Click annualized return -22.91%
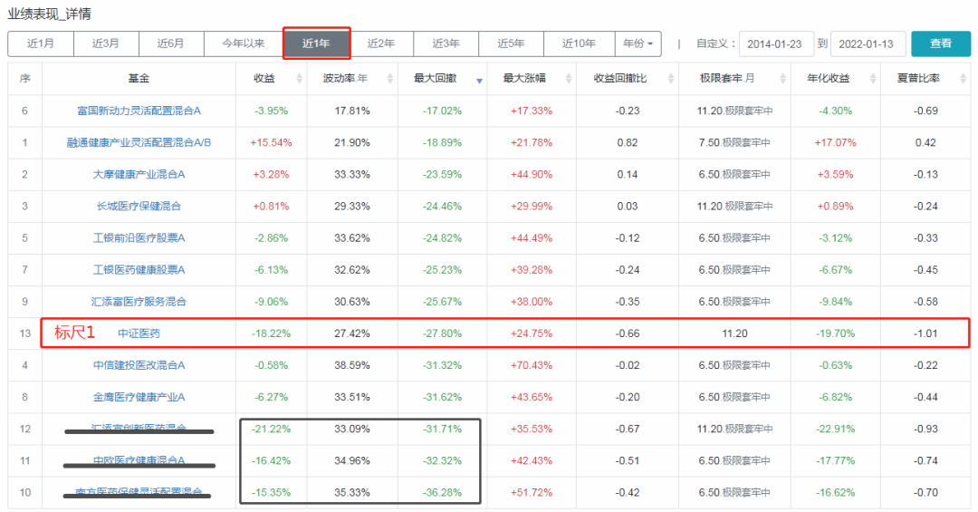 (x=835, y=429)
